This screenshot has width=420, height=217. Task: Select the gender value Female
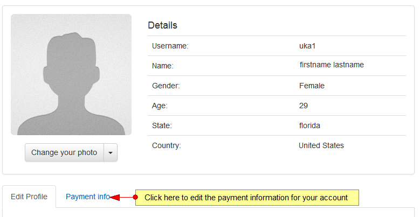point(312,86)
